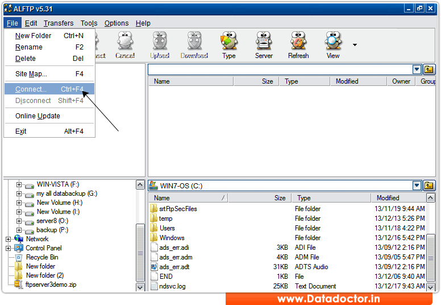The width and height of the screenshot is (441, 305).
Task: Choose Rename from the File menu
Action: pyautogui.click(x=49, y=47)
